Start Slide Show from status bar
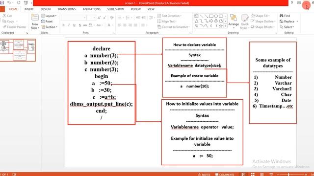The image size is (314, 176). (271, 175)
